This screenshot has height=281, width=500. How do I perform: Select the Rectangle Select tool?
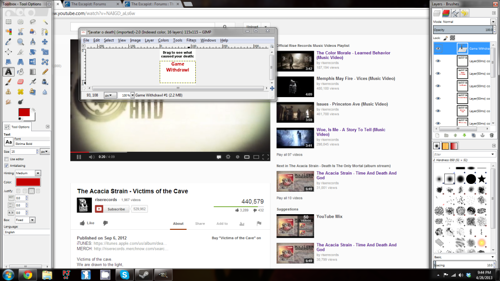[x=9, y=22]
